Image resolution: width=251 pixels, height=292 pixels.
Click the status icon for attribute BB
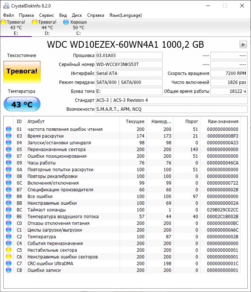(x=9, y=203)
